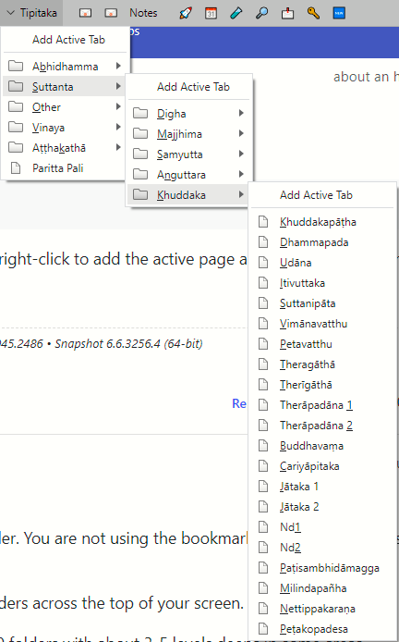Click the magnifying glass bookmark icon
The height and width of the screenshot is (642, 399).
click(262, 13)
